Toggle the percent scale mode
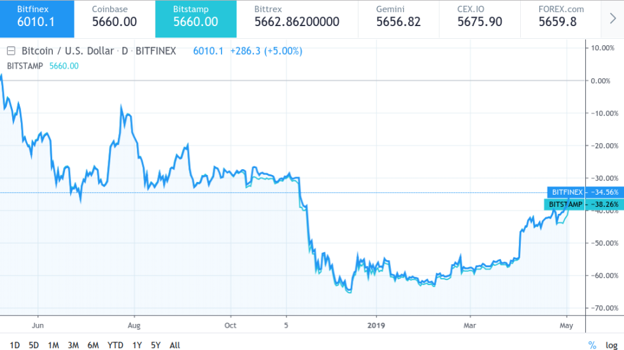The width and height of the screenshot is (624, 350). tap(592, 345)
